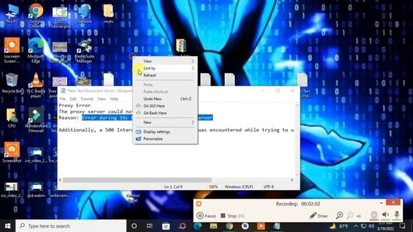Click the taskbar search box
Image resolution: width=413 pixels, height=232 pixels.
pyautogui.click(x=71, y=226)
